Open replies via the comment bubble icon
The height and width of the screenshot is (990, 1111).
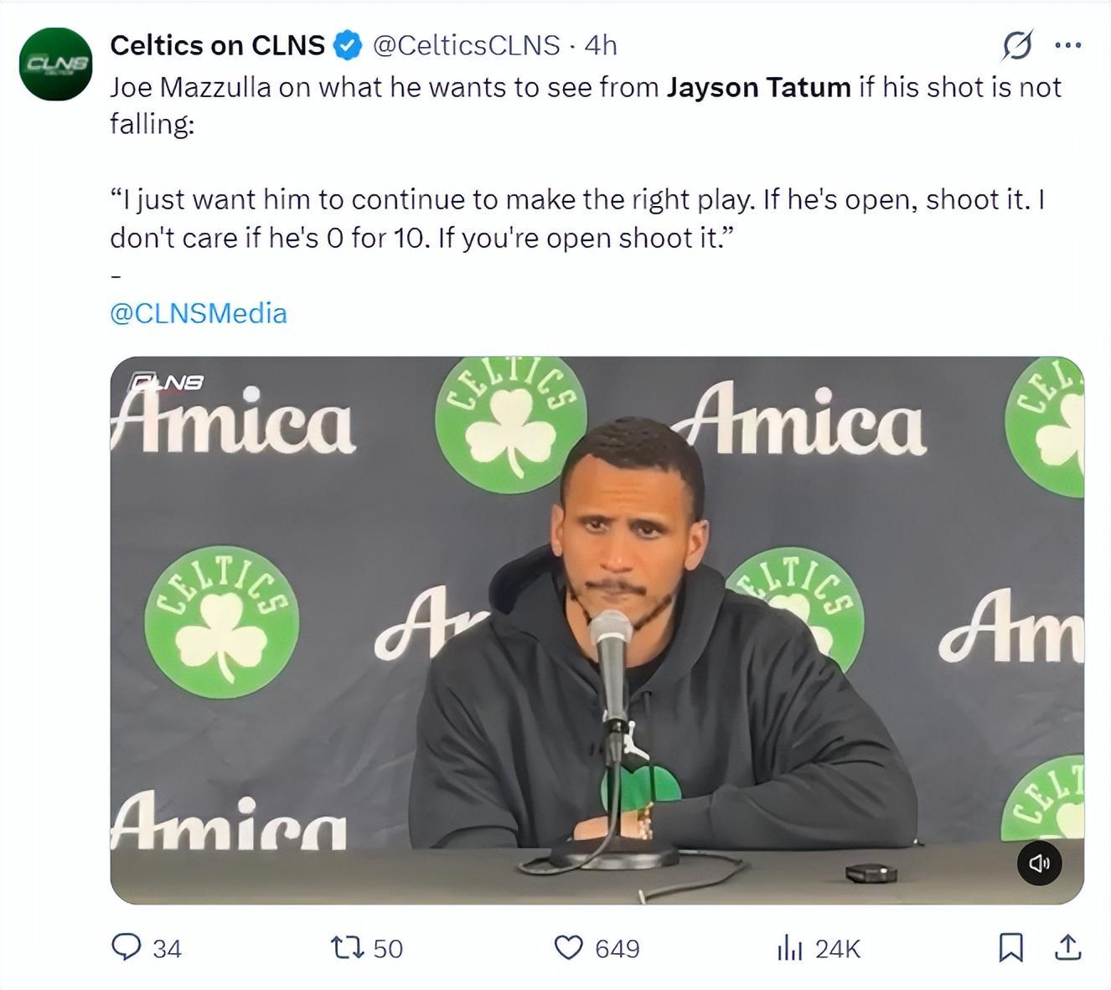[x=126, y=947]
